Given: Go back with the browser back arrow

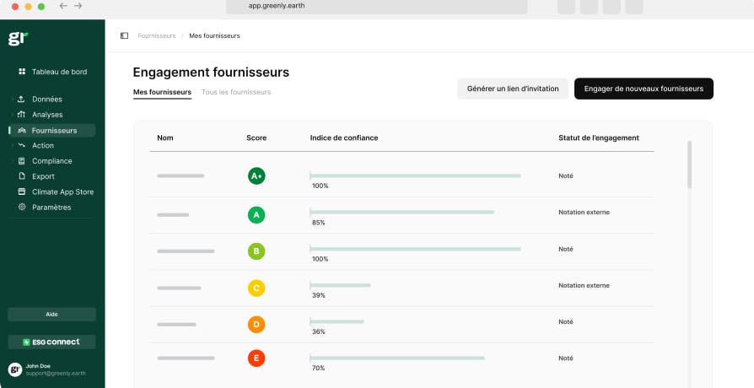Looking at the screenshot, I should click(x=63, y=6).
